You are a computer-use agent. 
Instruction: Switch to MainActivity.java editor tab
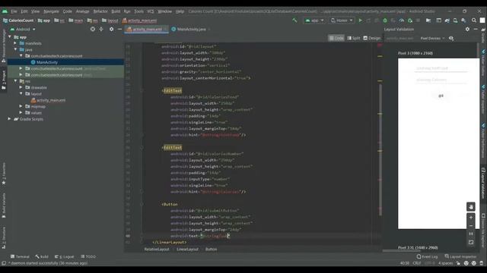191,29
